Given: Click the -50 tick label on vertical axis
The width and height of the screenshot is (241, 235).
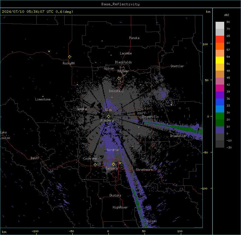Looking at the screenshot, I should (x=205, y=152).
